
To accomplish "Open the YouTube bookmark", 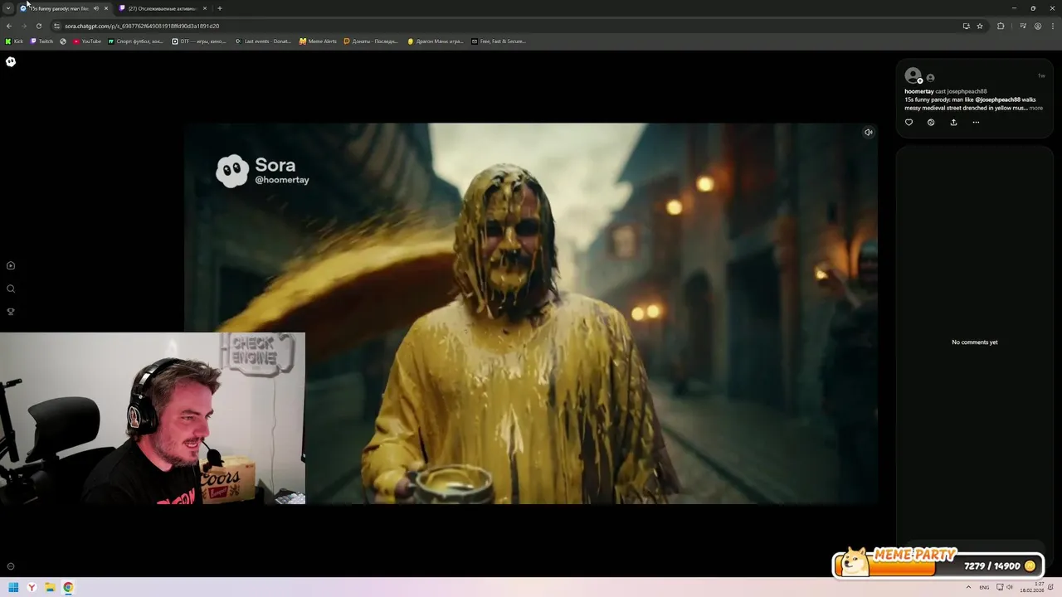I will click(86, 41).
